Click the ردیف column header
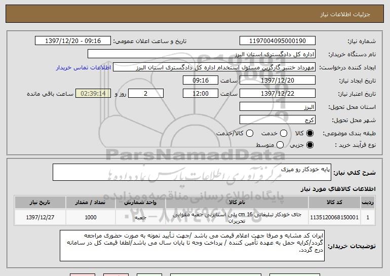This screenshot has width=390, height=276. pos(368,203)
